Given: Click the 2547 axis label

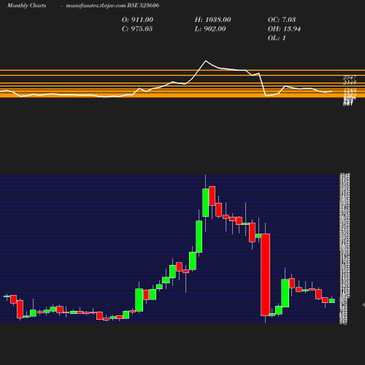Looking at the screenshot, I should tap(350, 77).
